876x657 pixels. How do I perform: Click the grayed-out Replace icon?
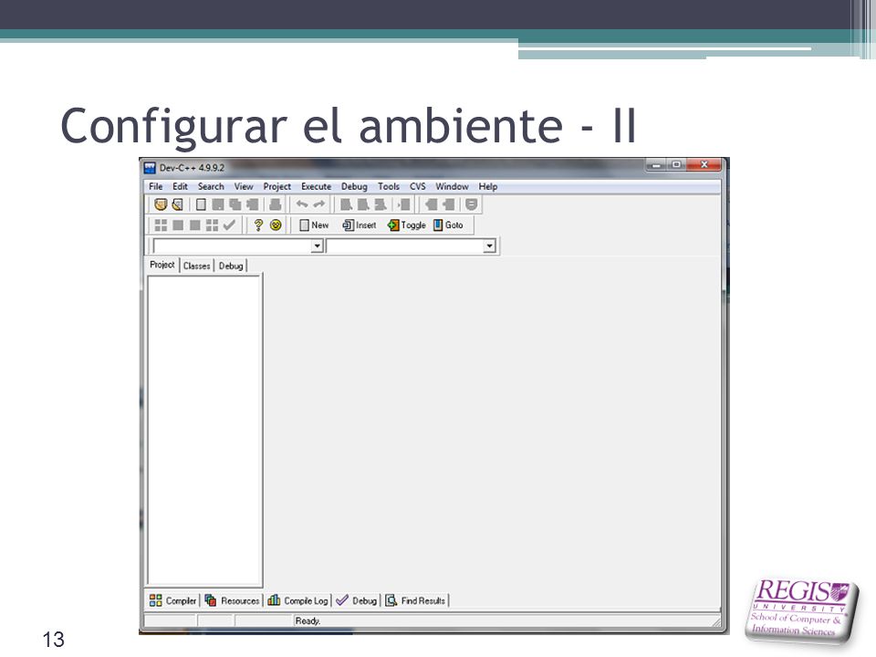point(363,204)
